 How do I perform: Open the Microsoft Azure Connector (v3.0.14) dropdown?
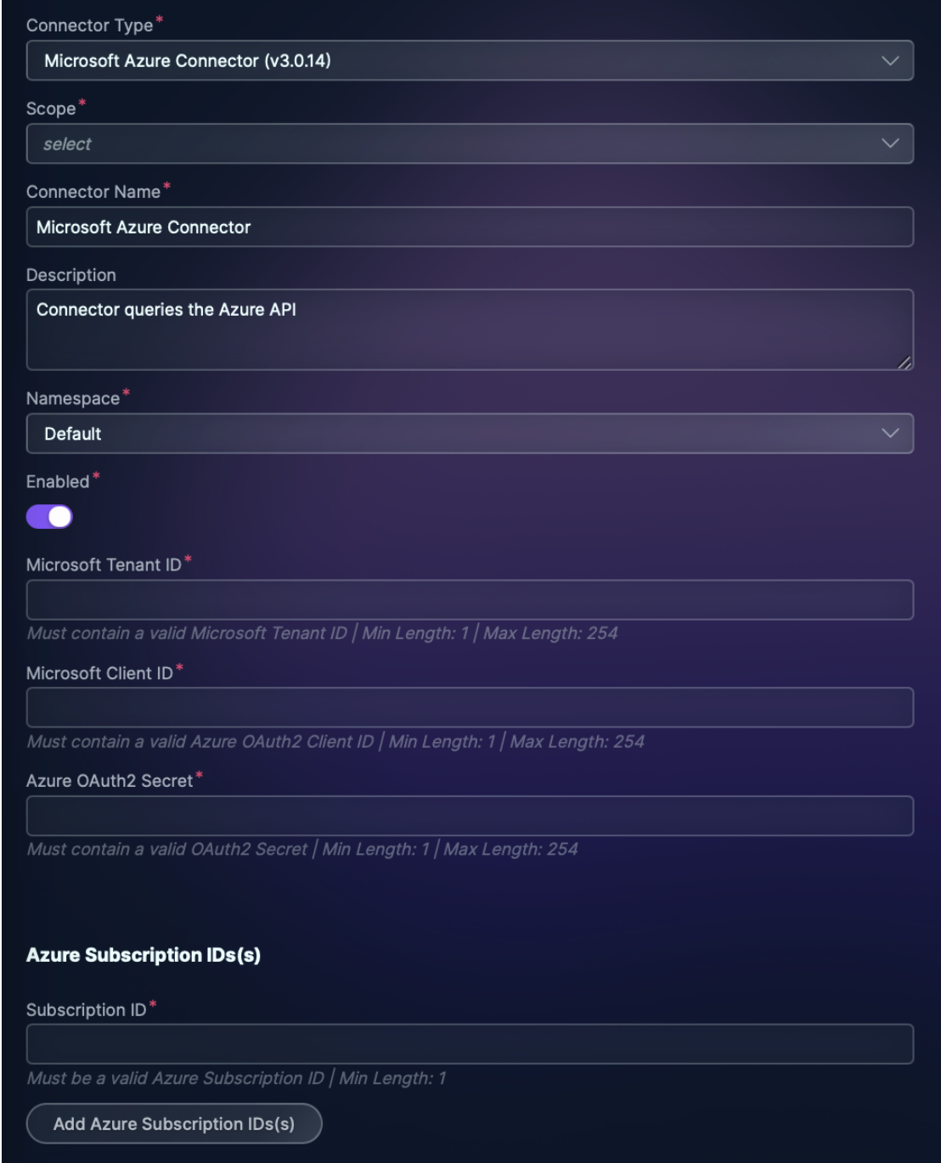(459, 61)
